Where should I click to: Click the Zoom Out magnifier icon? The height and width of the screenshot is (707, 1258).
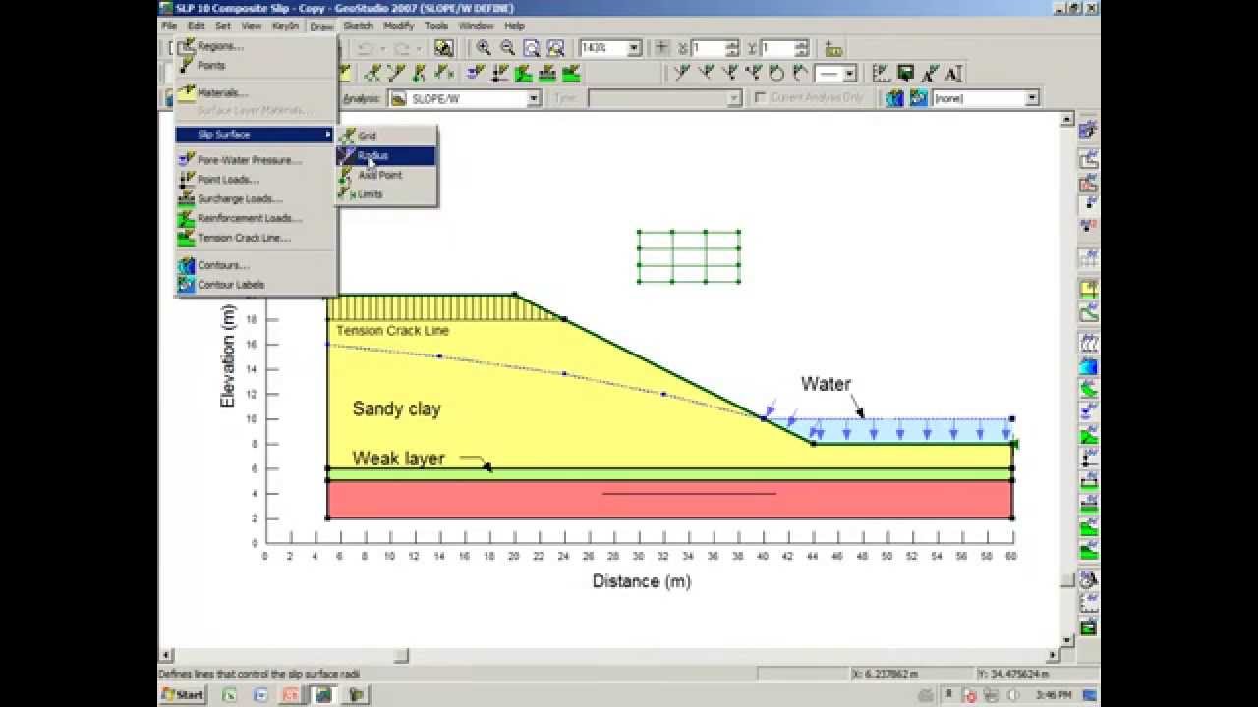pyautogui.click(x=507, y=48)
